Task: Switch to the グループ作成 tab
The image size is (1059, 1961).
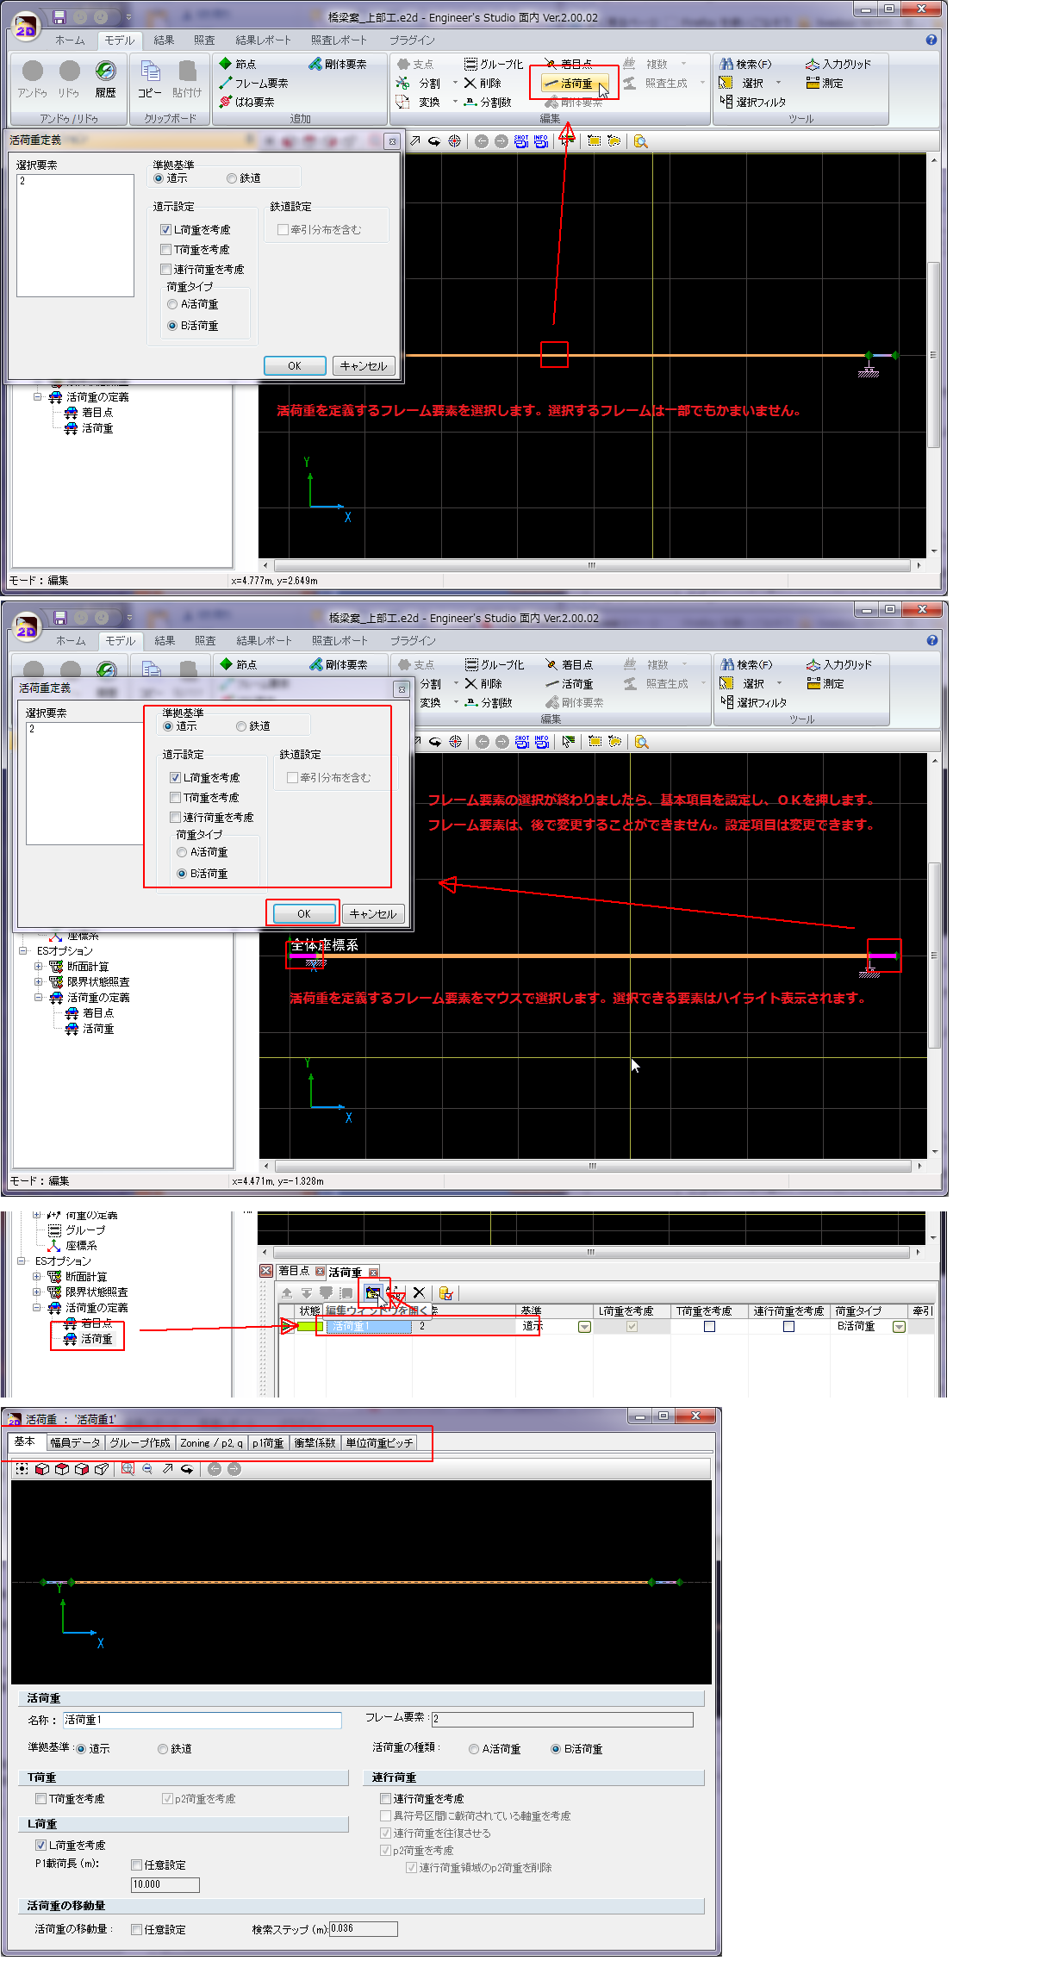Action: (x=140, y=1443)
